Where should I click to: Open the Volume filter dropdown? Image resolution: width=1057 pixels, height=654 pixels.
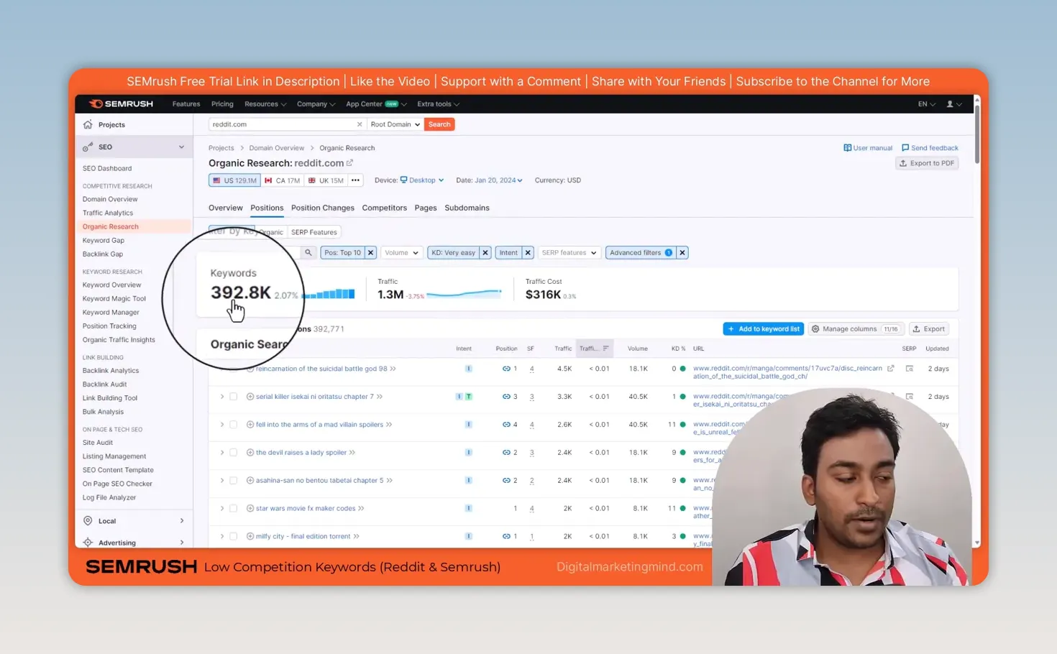[x=401, y=253]
